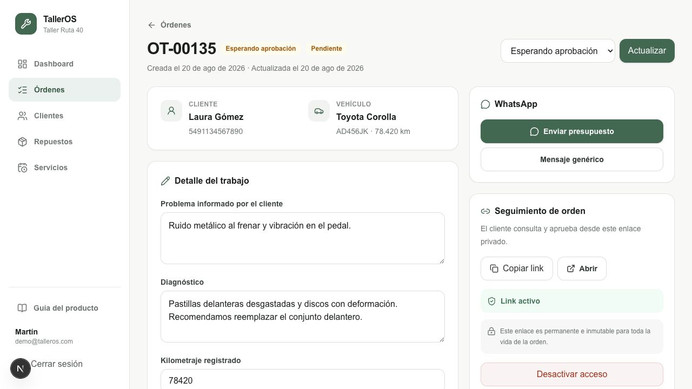Click the Esperando aprobación badge next to OT-00135
The image size is (692, 389).
261,49
